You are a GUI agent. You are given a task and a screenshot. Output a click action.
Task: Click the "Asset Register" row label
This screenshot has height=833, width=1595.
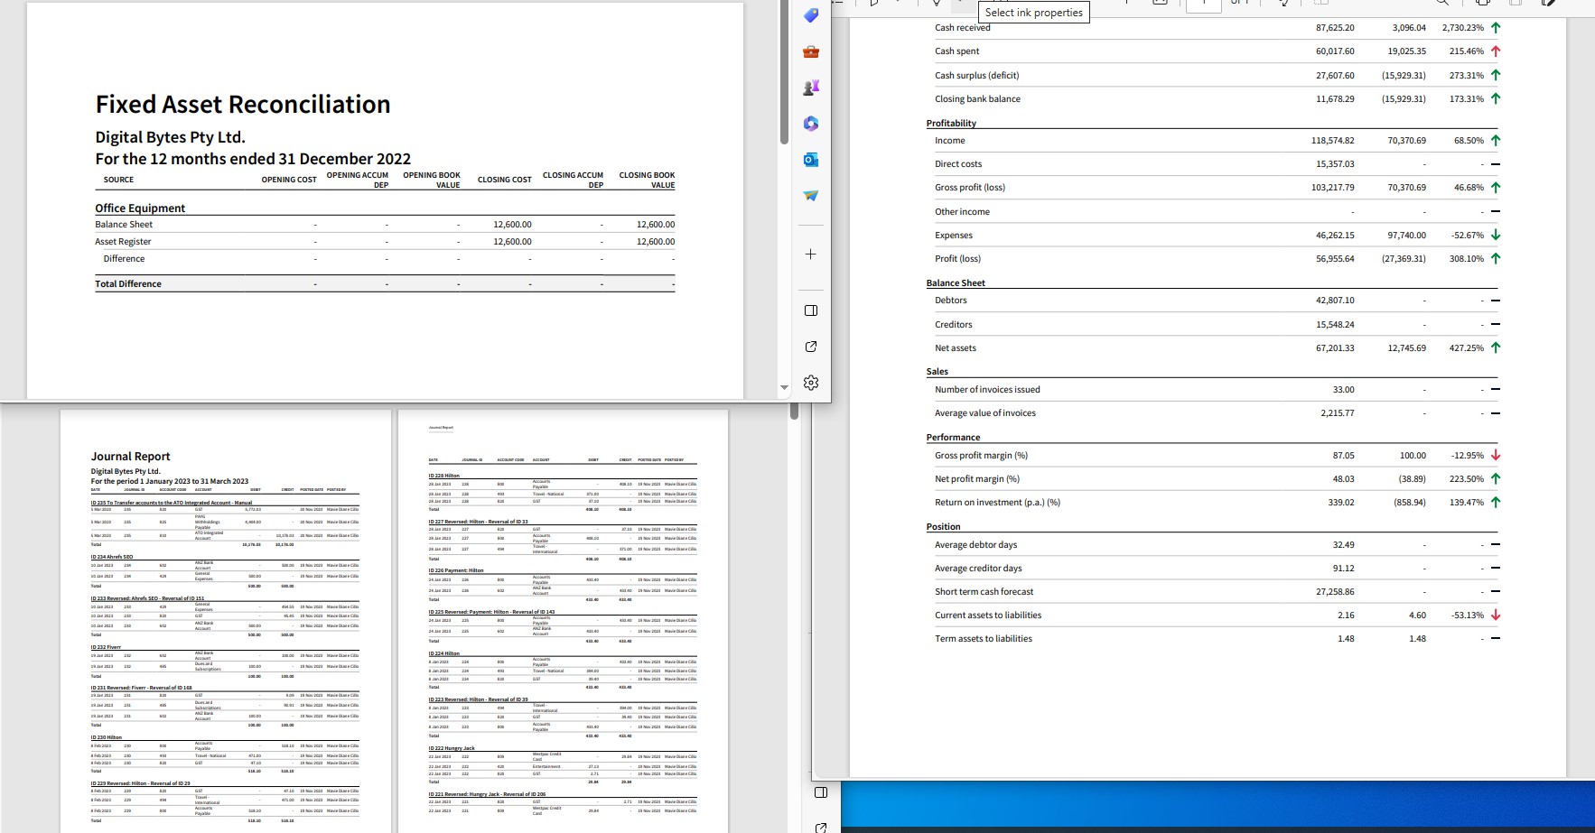point(123,242)
